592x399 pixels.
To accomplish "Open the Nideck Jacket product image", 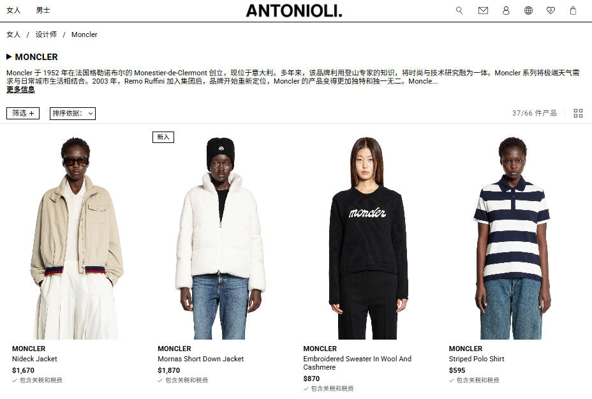I will pyautogui.click(x=77, y=238).
